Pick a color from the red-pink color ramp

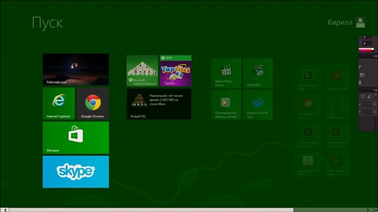point(366,50)
